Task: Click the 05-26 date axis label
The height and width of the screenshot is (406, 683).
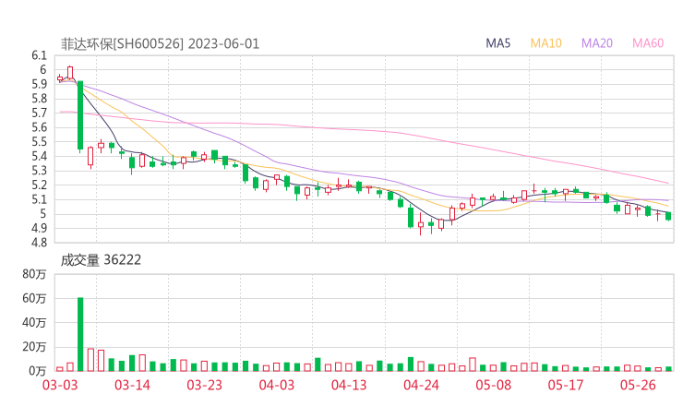Action: pos(638,385)
